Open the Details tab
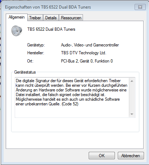The image size is (149, 165). [51, 18]
